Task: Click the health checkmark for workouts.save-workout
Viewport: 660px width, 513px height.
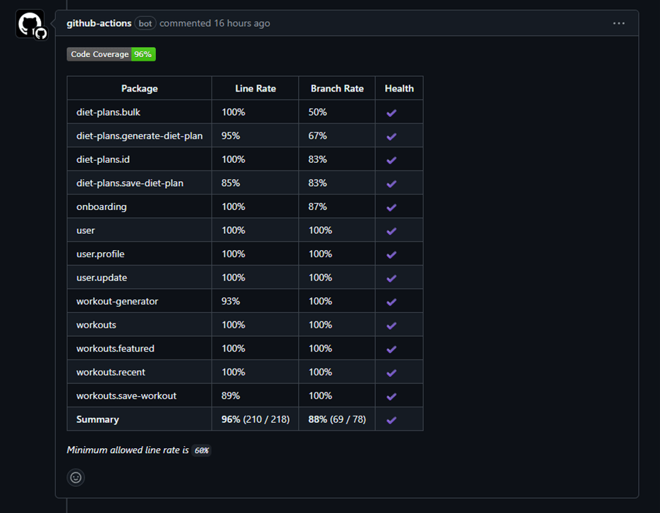Action: [398, 395]
